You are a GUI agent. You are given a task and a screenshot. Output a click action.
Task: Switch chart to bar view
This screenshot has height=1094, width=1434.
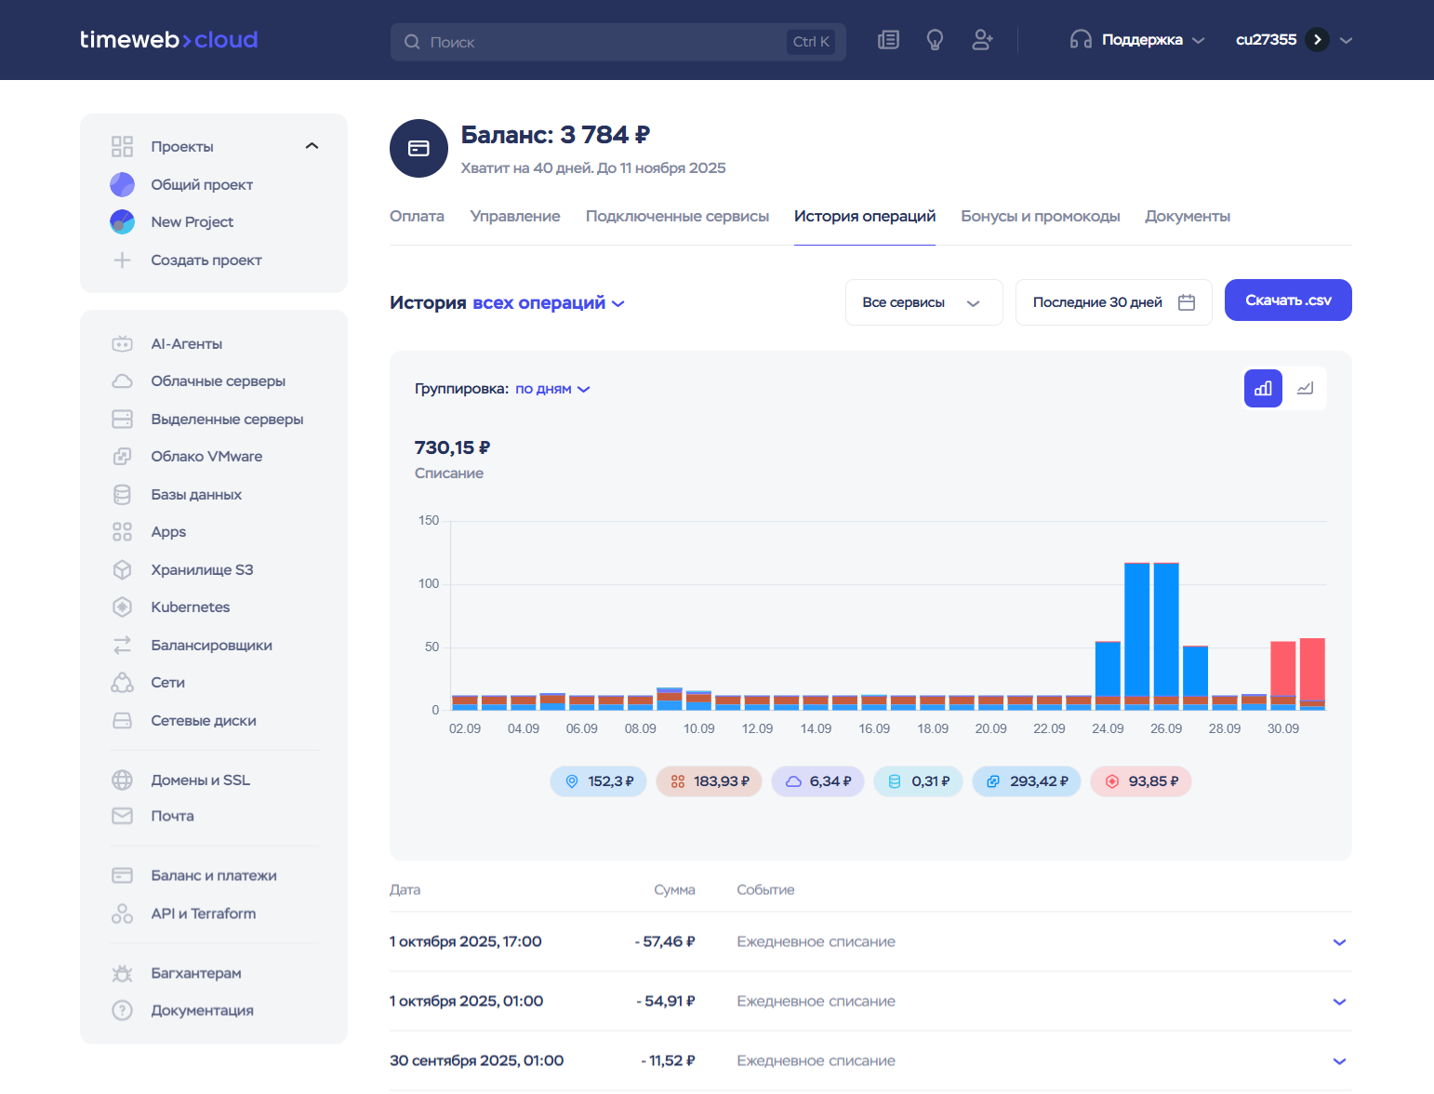coord(1263,389)
